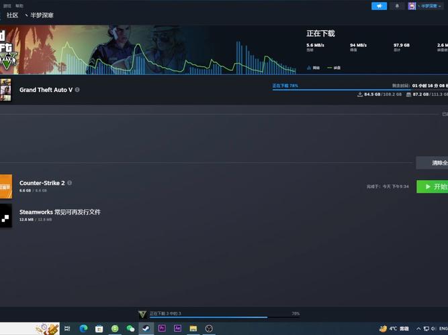Image resolution: width=448 pixels, height=335 pixels.
Task: Click the volume speaker tray icon
Action: click(x=433, y=329)
